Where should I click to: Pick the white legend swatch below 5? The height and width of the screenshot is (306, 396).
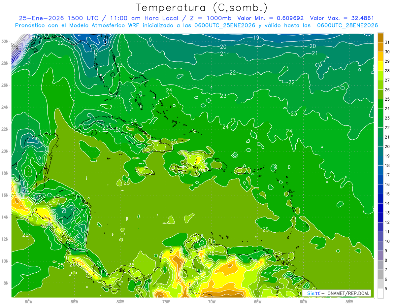pos(380,293)
